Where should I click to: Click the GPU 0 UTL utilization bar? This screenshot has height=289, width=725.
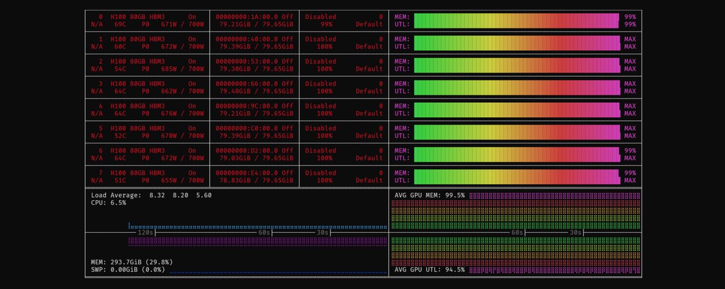point(517,25)
